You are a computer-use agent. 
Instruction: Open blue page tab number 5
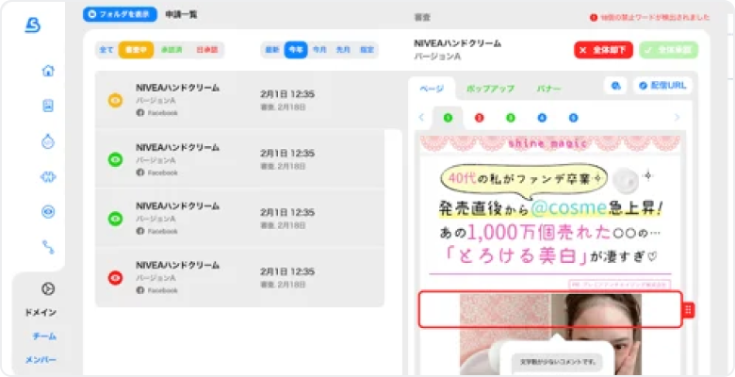point(573,118)
